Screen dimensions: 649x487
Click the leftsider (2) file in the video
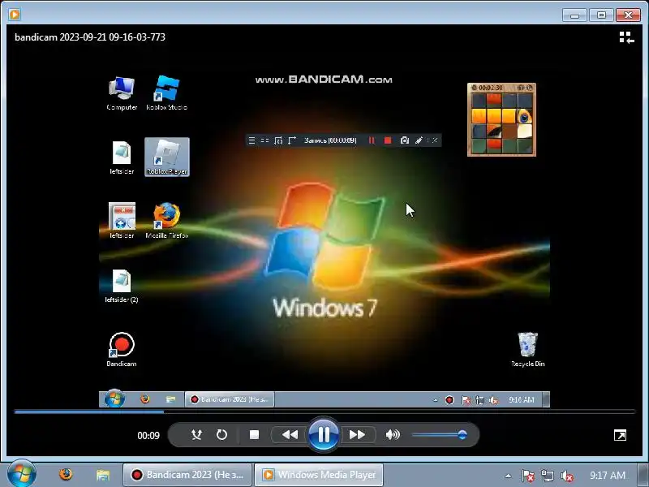coord(122,287)
